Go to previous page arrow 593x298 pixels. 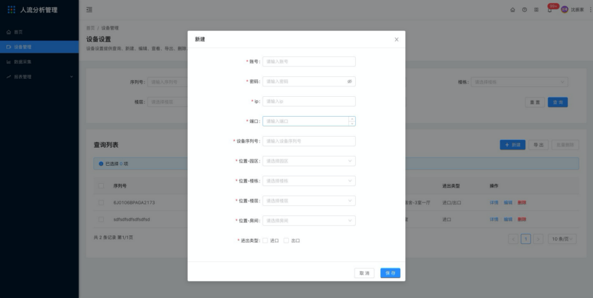pos(513,239)
